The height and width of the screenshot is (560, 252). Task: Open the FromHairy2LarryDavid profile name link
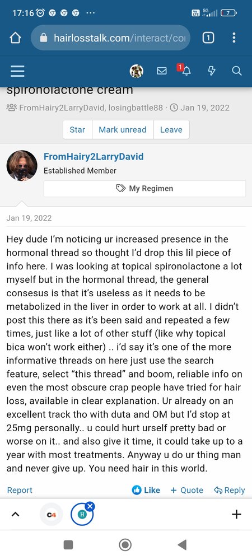click(94, 156)
